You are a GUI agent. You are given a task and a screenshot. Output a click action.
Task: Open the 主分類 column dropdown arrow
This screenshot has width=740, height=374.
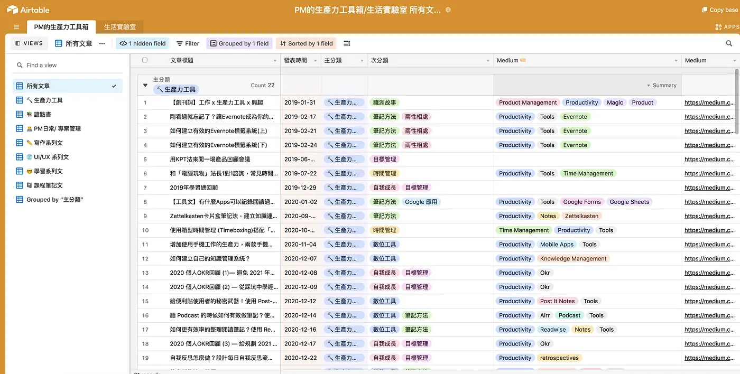[x=362, y=61]
